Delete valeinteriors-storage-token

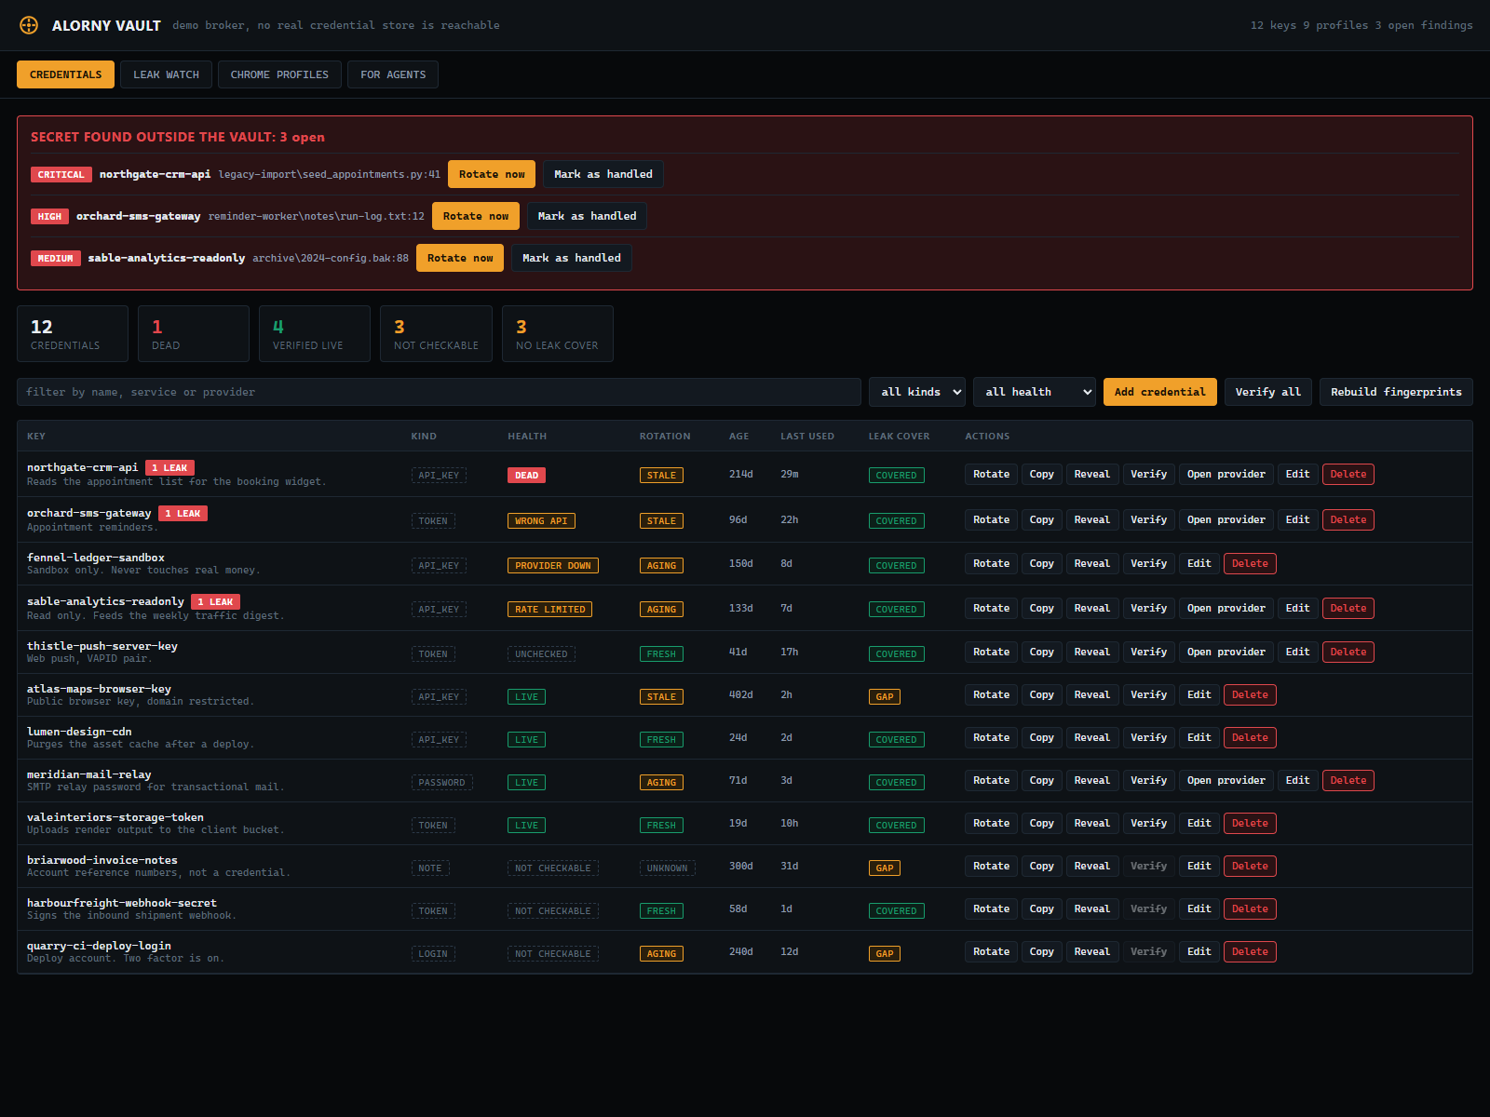[x=1250, y=824]
